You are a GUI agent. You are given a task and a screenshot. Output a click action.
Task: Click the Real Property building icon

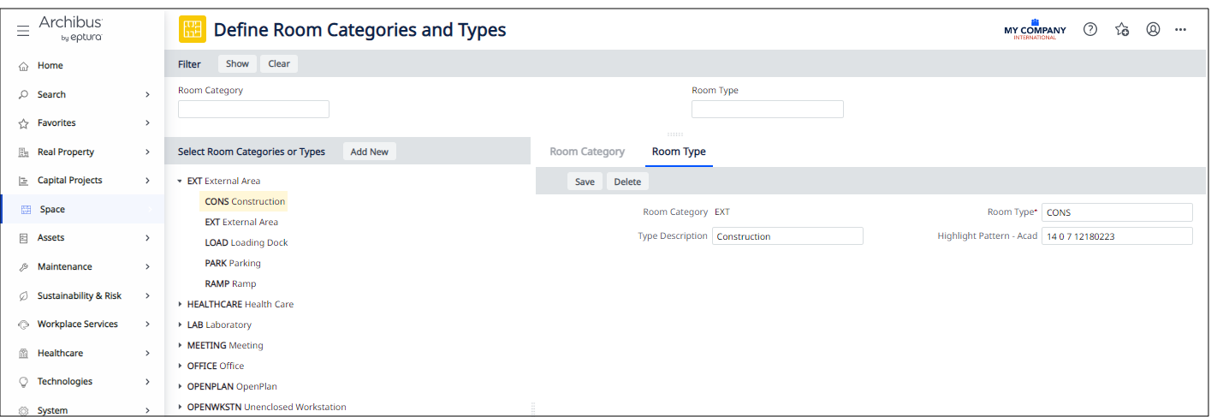(24, 152)
